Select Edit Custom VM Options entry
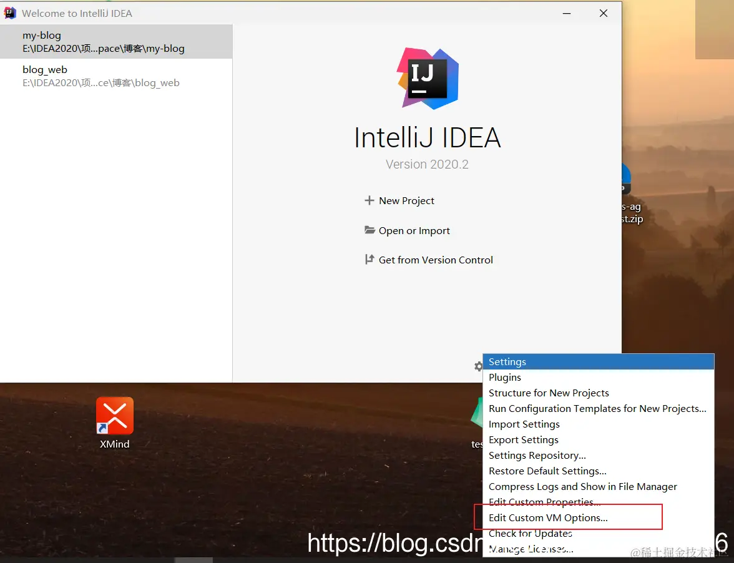The height and width of the screenshot is (563, 734). [x=598, y=517]
